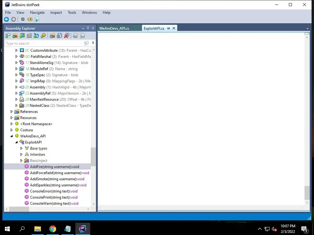Image resolution: width=314 pixels, height=235 pixels.
Task: Open the View menu
Action: (x=20, y=12)
